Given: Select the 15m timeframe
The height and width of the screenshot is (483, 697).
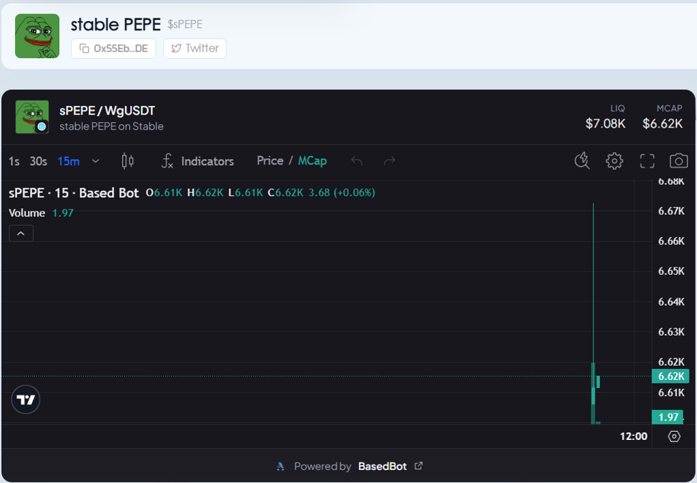Looking at the screenshot, I should click(x=68, y=161).
